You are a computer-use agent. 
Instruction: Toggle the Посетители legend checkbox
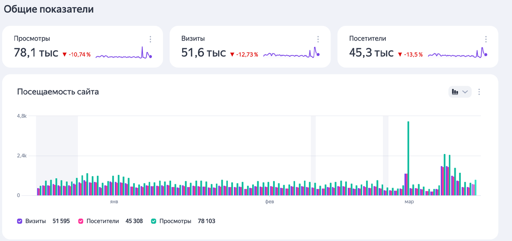[81, 221]
